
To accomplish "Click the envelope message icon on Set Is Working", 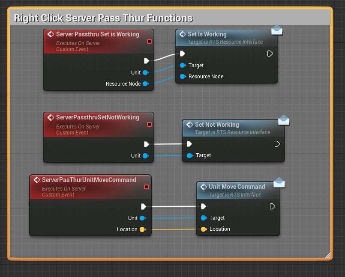I will click(x=276, y=30).
